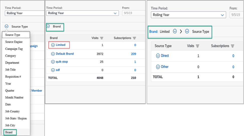Screen dimensions: 244x136
Task: Click the chevron icon beside sdf brand
Action: pos(53,70)
